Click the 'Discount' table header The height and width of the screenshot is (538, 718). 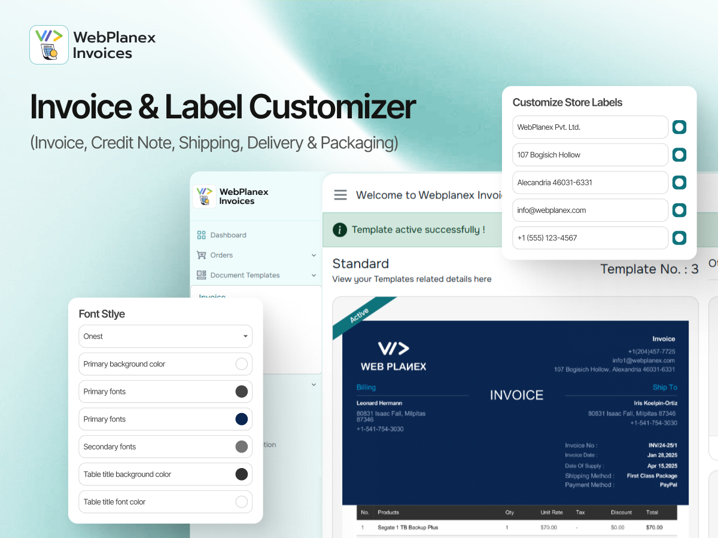(621, 512)
